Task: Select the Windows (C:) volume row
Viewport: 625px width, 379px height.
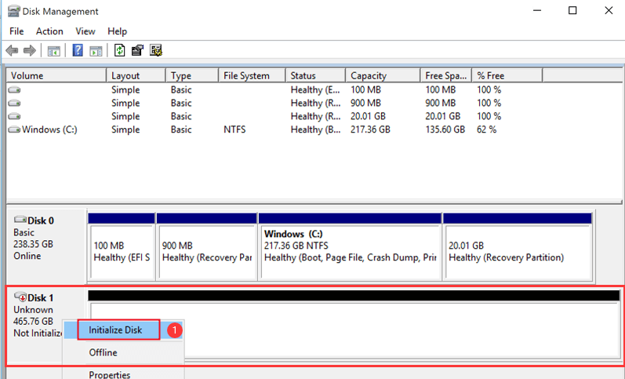Action: (47, 129)
